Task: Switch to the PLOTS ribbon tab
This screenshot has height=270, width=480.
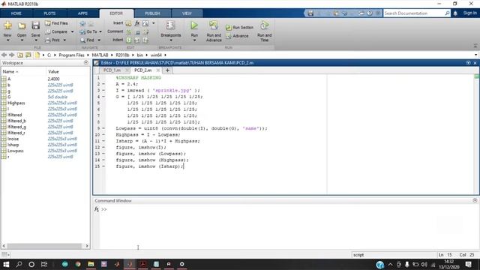Action: pyautogui.click(x=49, y=13)
